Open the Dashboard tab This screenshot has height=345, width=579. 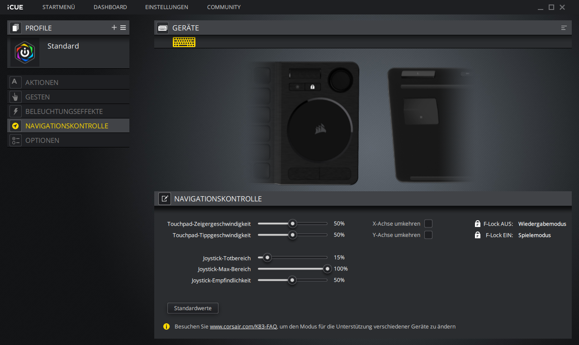(110, 7)
